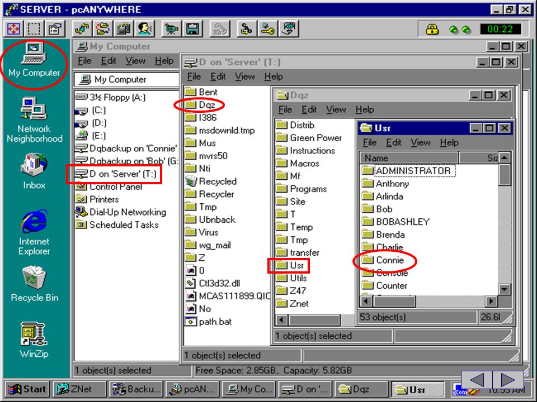This screenshot has width=537, height=402.
Task: Select the Scheduled Tasks icon
Action: pos(117,225)
